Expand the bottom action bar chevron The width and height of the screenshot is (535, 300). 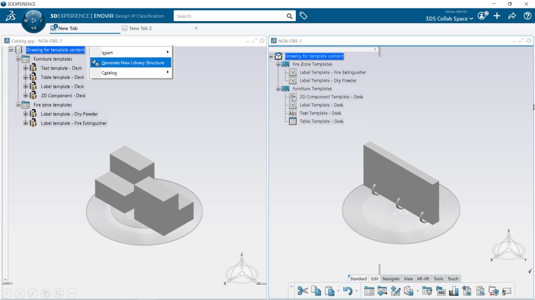tap(291, 287)
